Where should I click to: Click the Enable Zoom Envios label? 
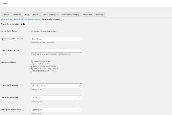pos(9,31)
